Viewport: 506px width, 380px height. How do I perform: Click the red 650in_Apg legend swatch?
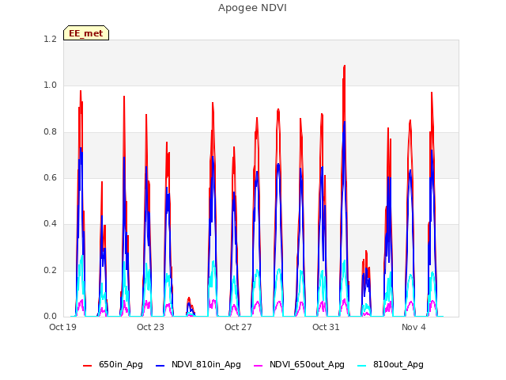click(x=88, y=366)
